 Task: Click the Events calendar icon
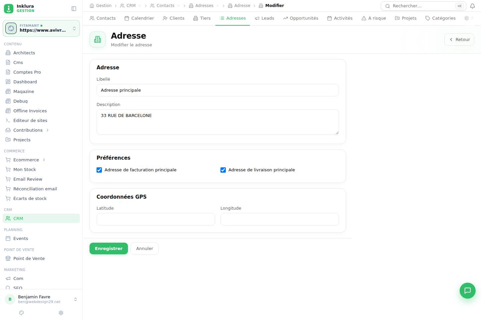pos(8,238)
